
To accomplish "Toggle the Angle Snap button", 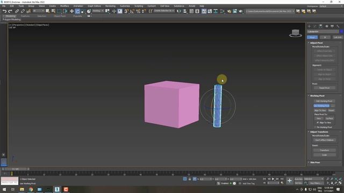I will [132, 11].
